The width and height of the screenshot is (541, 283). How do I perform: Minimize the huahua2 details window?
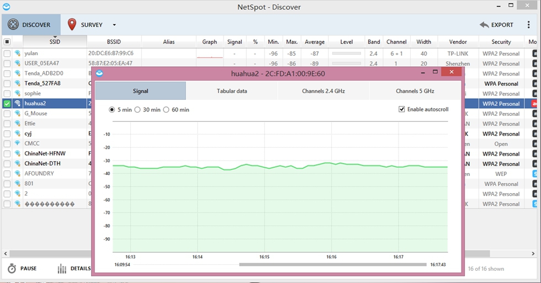pos(423,72)
